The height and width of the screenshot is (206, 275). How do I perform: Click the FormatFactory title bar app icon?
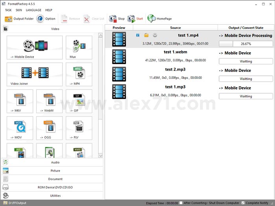[4, 4]
